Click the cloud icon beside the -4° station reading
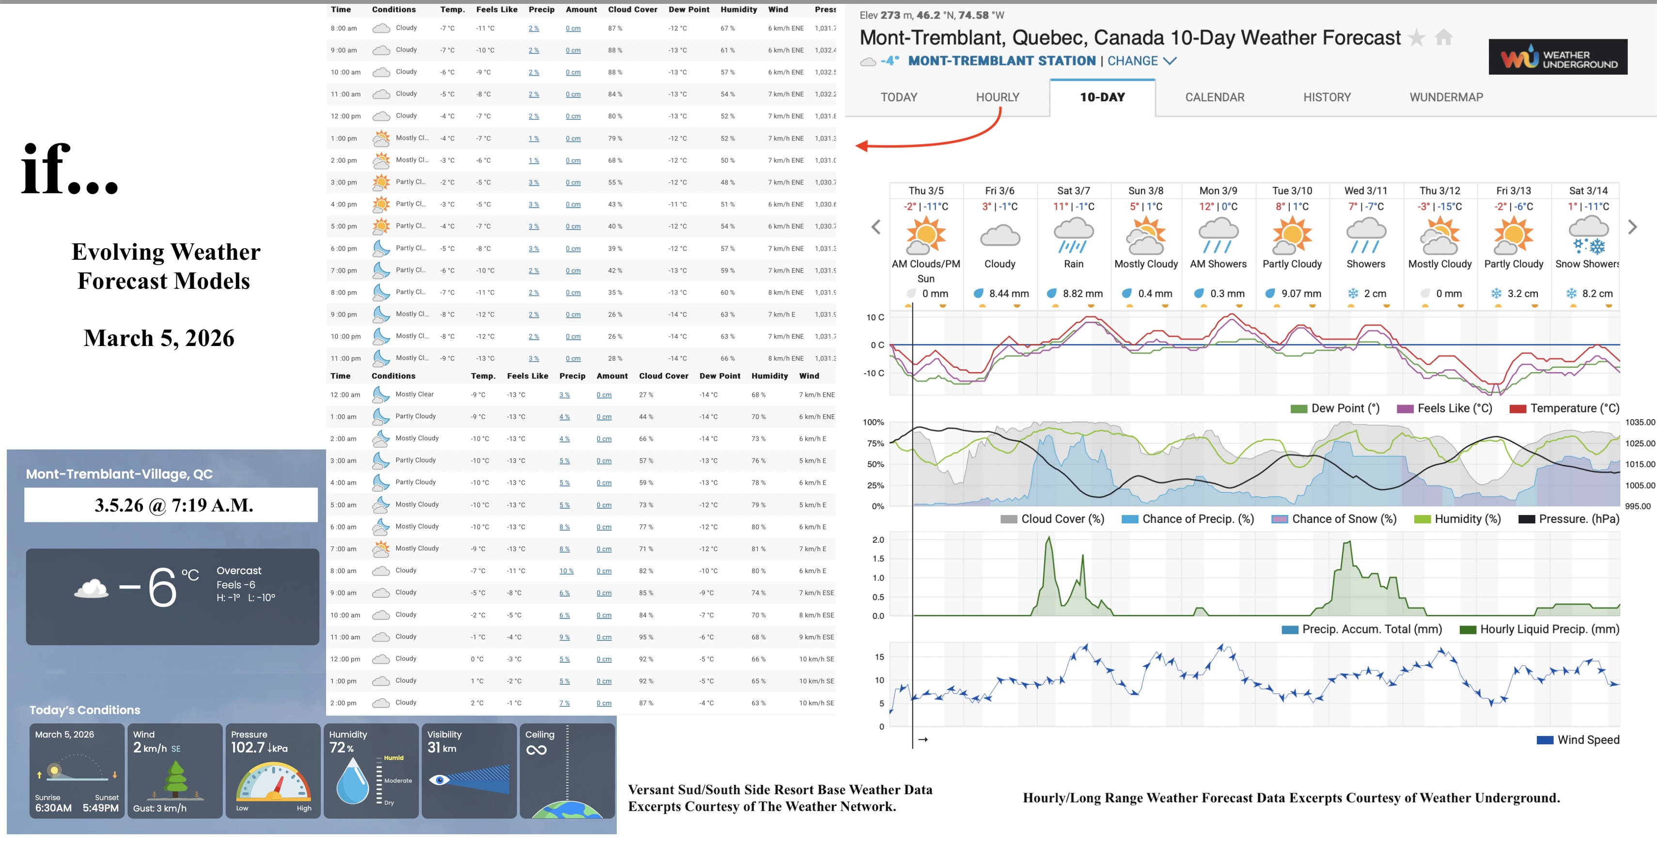This screenshot has width=1657, height=846. (868, 61)
